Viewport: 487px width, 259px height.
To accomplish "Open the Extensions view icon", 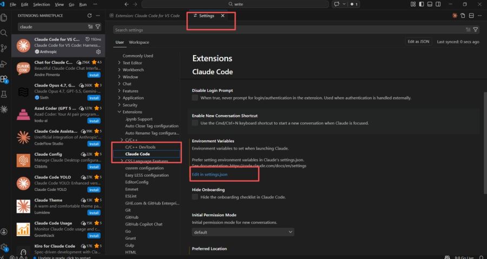I will coord(4,79).
